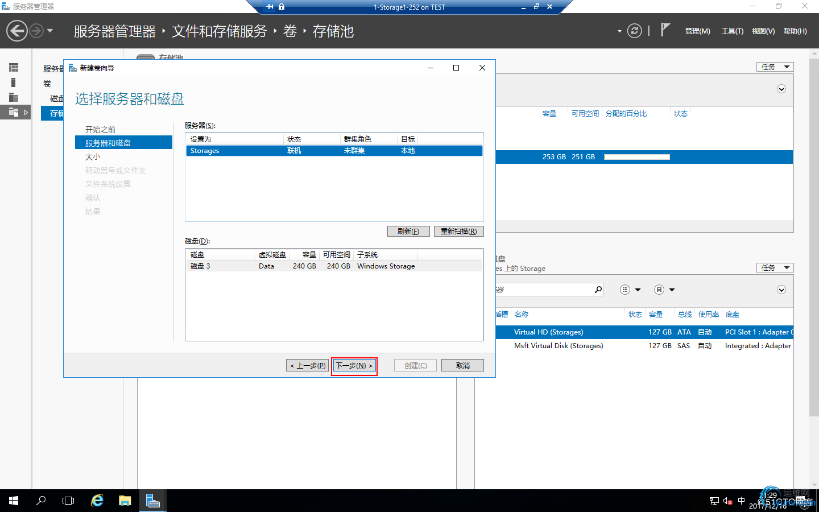Screen dimensions: 819x512
Task: Open the 任务 dropdown of the physical disks panel
Action: [775, 268]
